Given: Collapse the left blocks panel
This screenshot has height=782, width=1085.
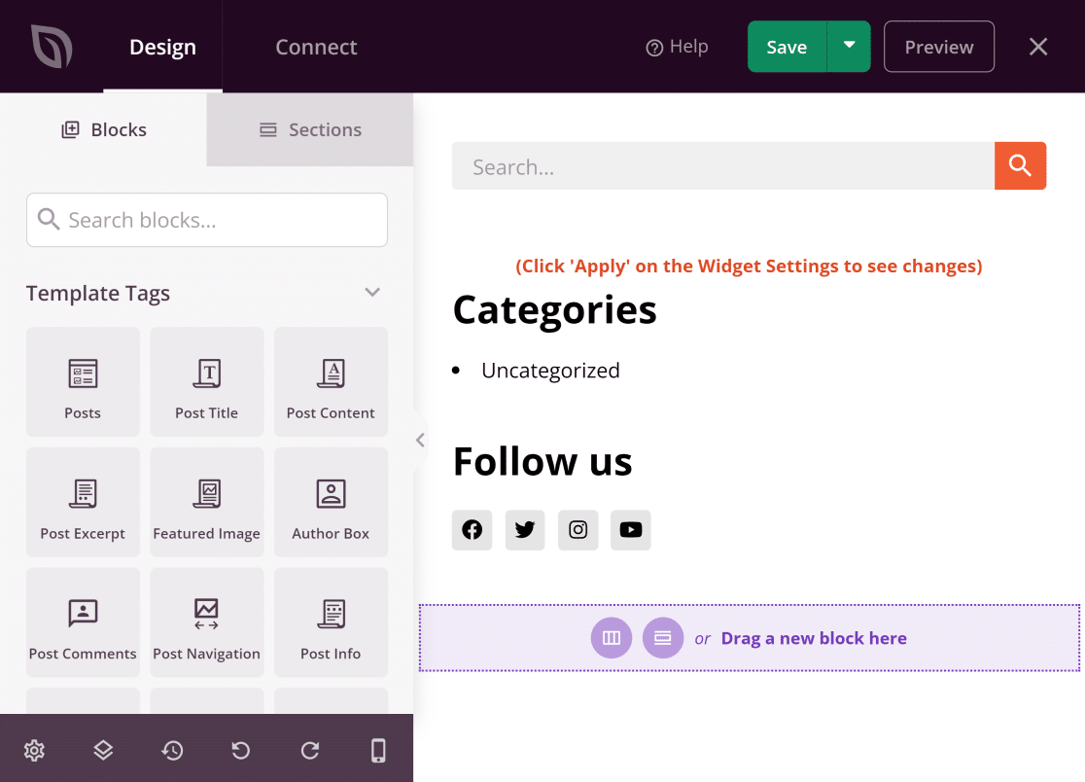Looking at the screenshot, I should point(419,440).
